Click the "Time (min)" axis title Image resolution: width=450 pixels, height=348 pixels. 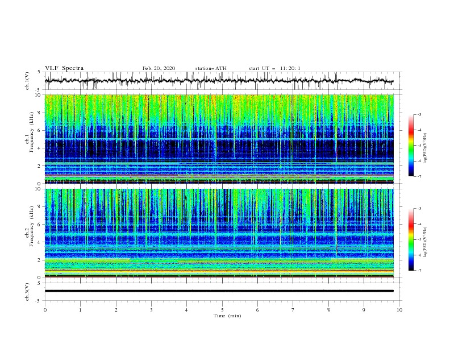click(x=227, y=316)
